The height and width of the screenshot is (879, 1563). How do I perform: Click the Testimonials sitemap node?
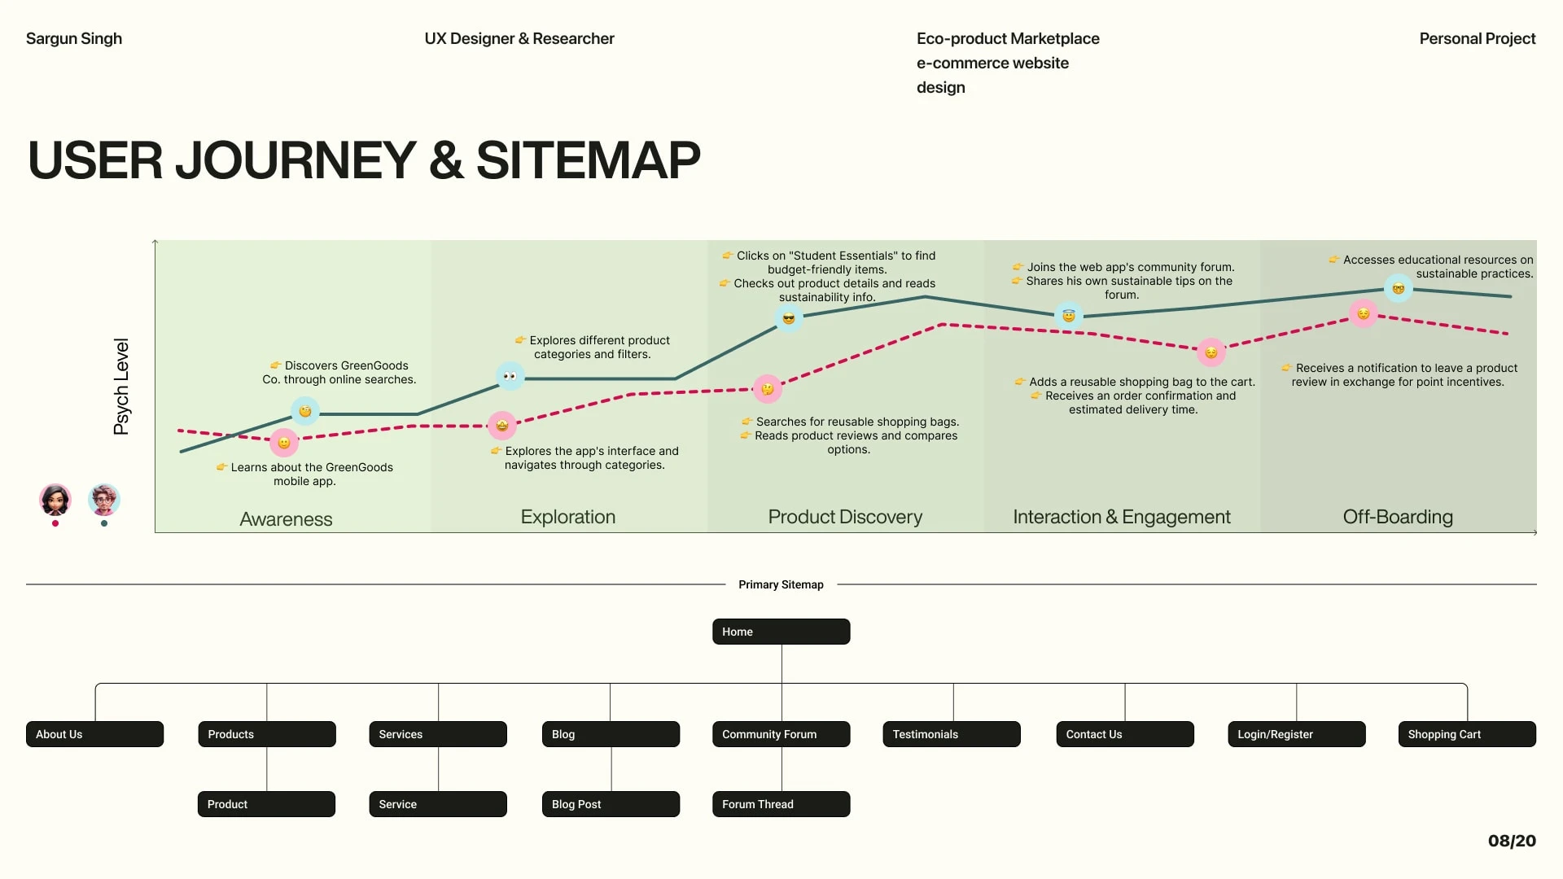(x=952, y=734)
